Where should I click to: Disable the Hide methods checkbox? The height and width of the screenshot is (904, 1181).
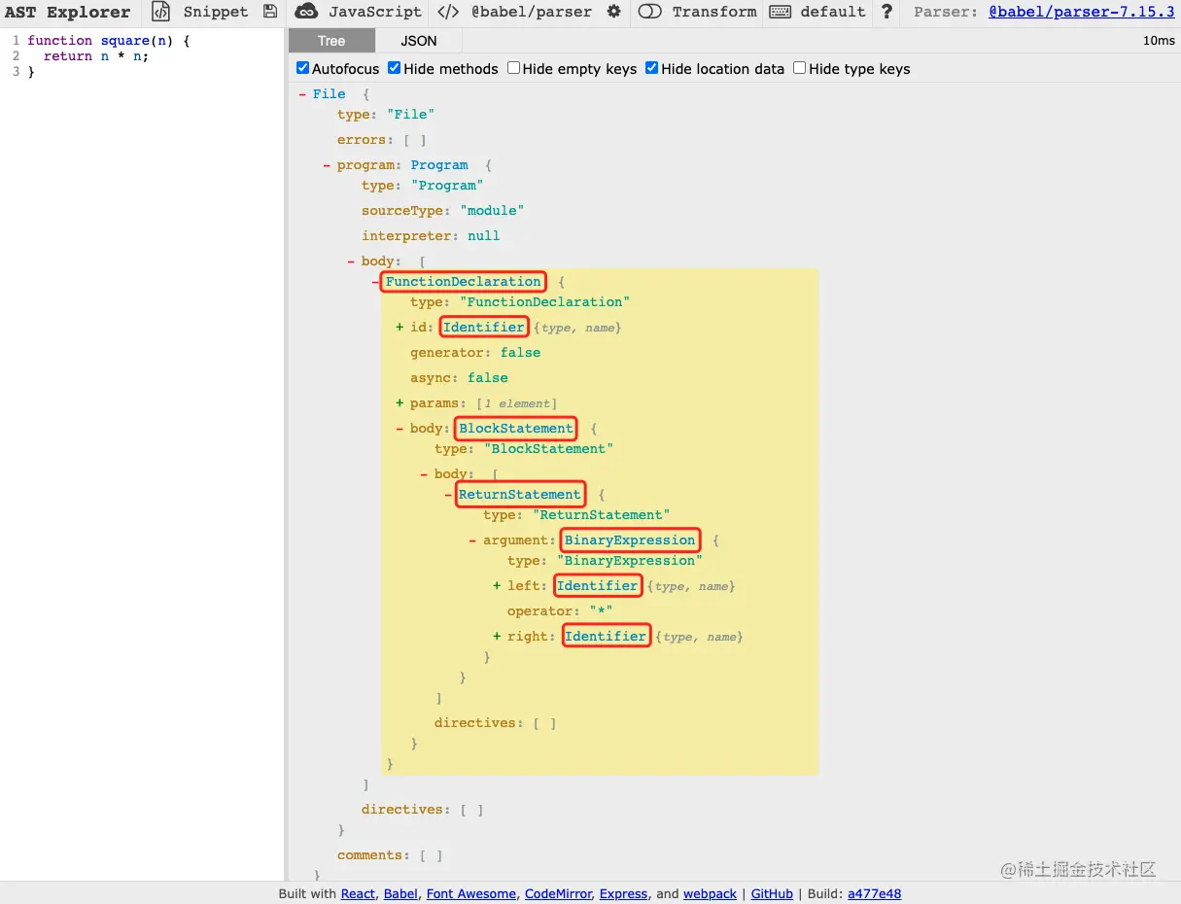coord(393,68)
